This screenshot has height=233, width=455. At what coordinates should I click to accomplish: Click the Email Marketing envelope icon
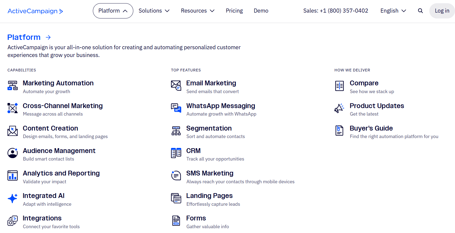176,86
